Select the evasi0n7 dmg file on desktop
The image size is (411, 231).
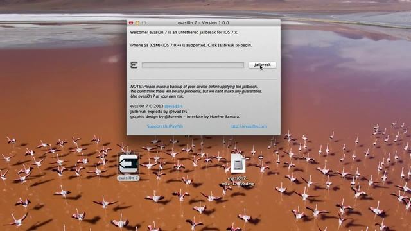coord(238,164)
